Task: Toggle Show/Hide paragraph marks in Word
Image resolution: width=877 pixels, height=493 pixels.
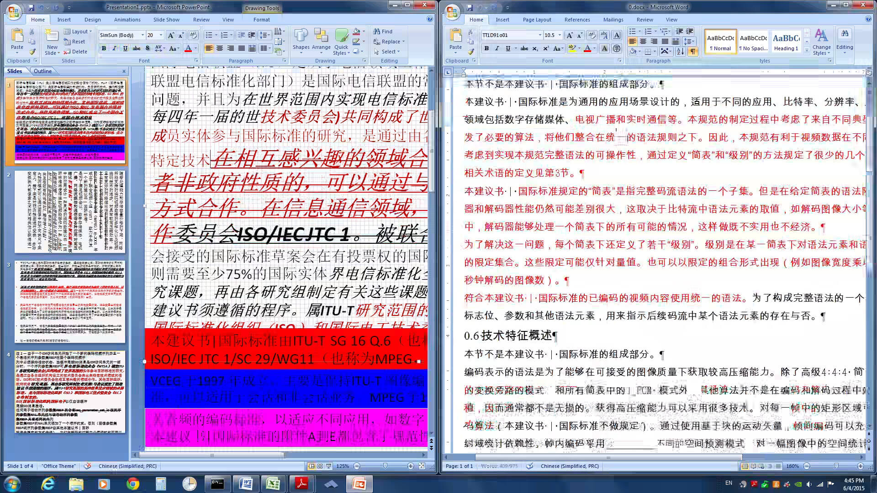Action: 693,51
